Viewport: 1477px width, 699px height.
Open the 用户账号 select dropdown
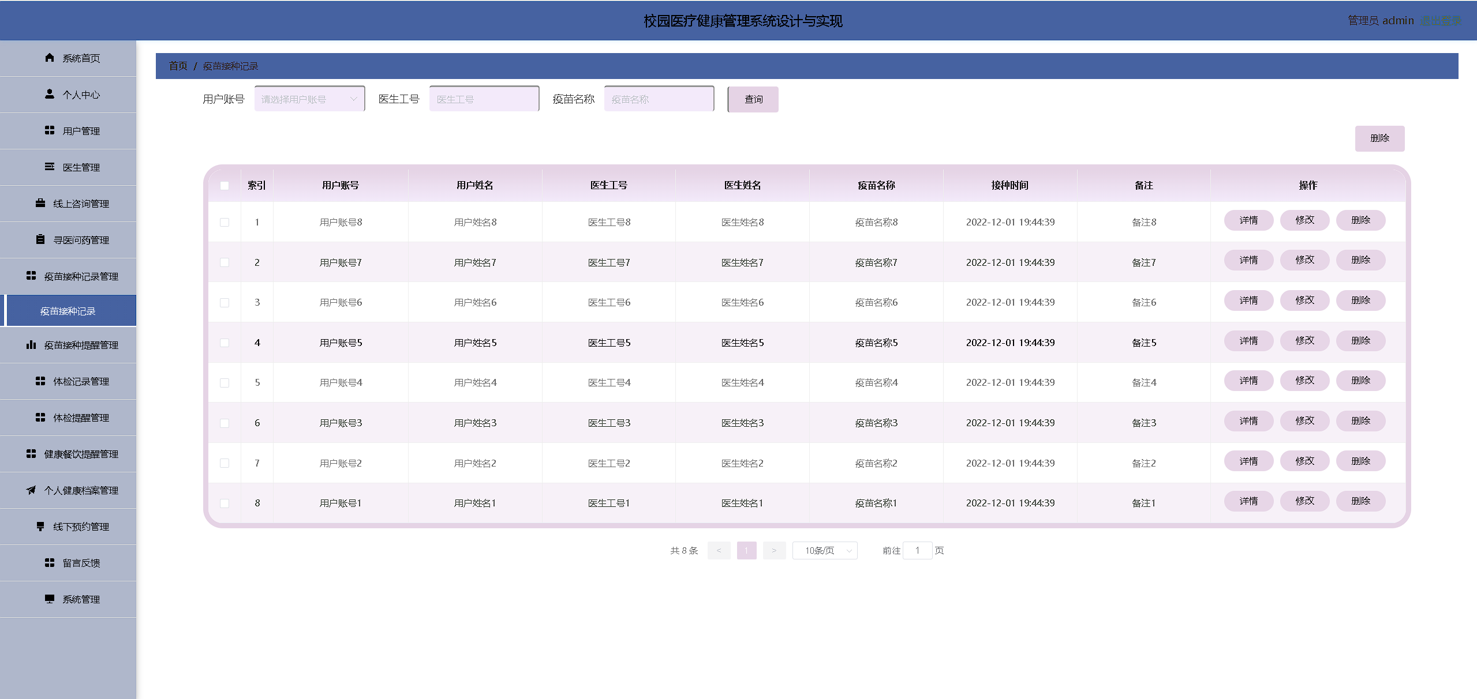[309, 99]
